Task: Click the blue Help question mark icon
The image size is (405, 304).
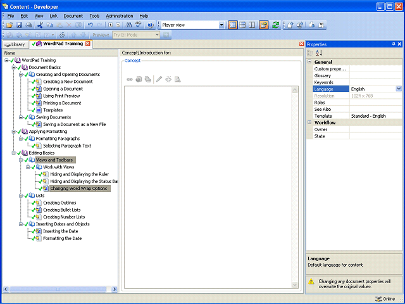Action: tap(151, 25)
